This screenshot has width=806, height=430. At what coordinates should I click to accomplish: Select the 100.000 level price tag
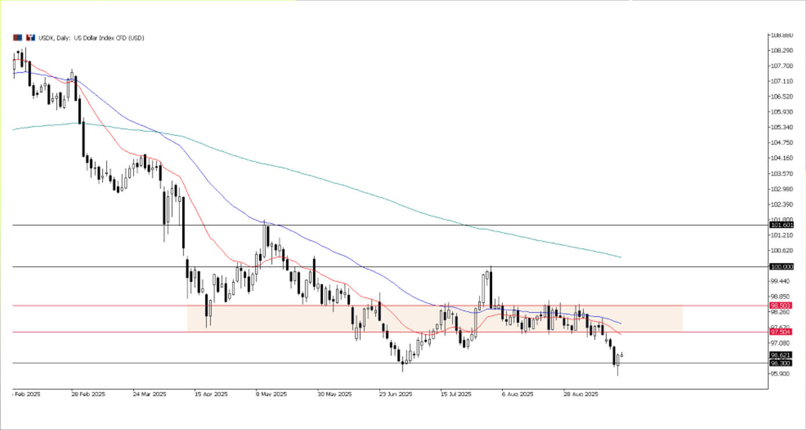780,266
